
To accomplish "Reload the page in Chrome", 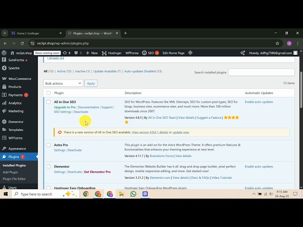I will pos(22,43).
